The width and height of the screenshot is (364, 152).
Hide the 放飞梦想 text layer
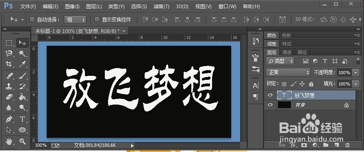point(270,95)
